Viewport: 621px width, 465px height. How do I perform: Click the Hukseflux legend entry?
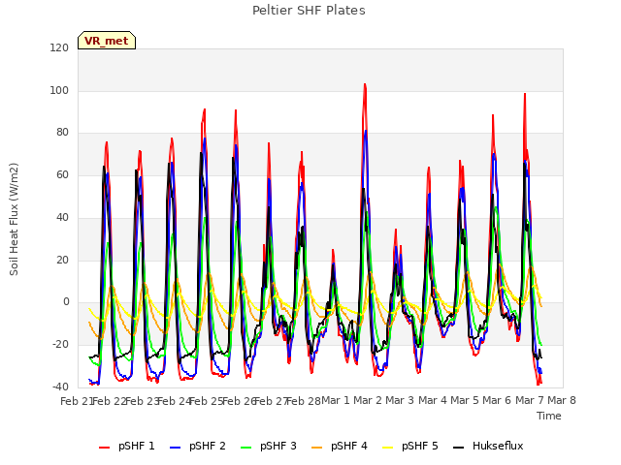[x=488, y=446]
